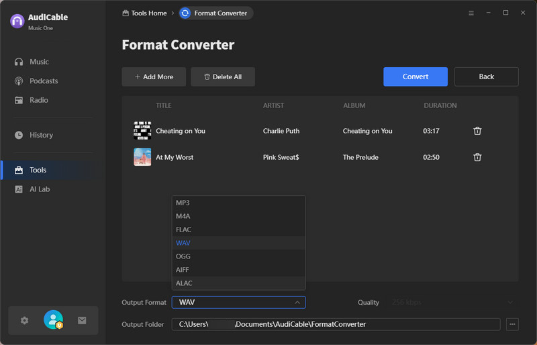537x345 pixels.
Task: Click the Back button
Action: tap(486, 77)
